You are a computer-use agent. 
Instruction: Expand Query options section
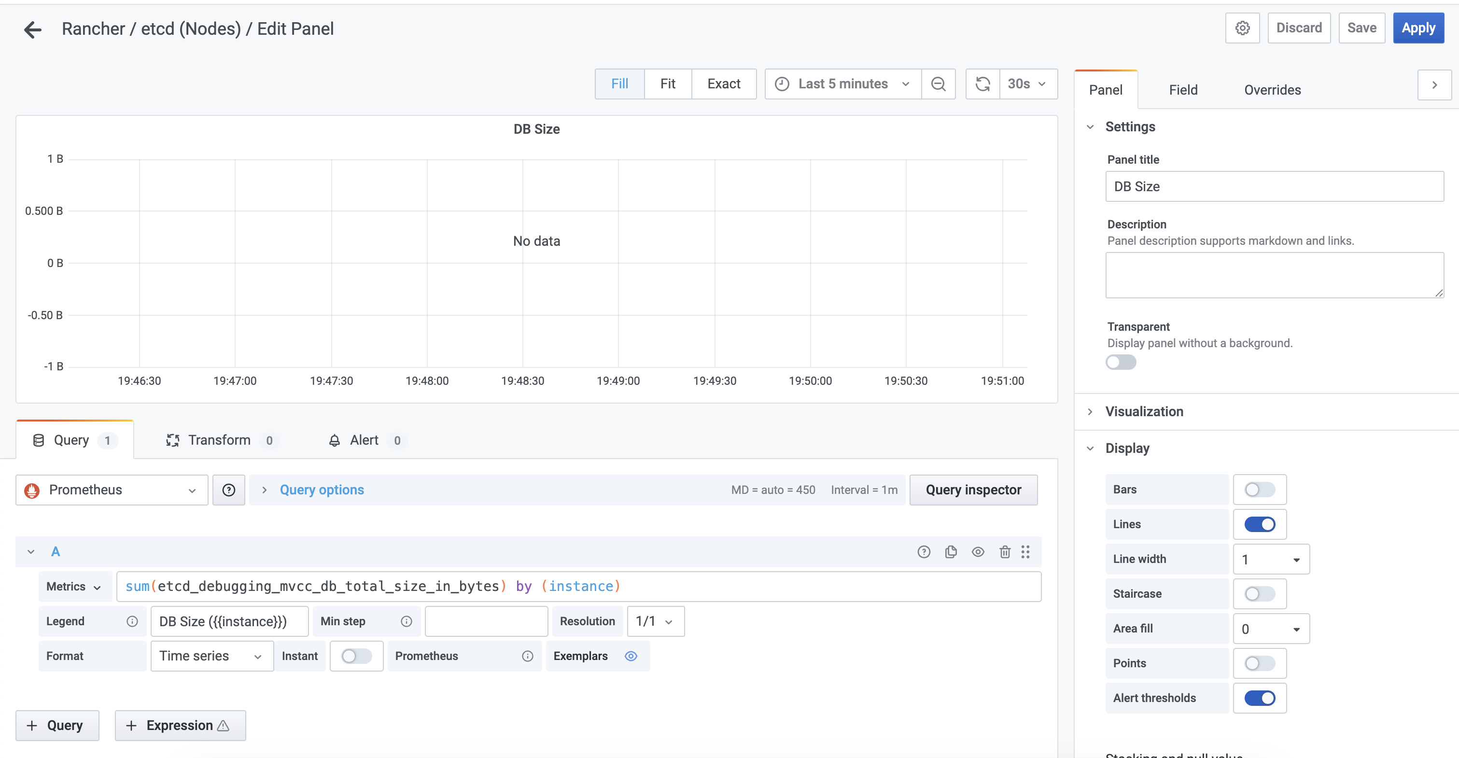click(x=321, y=490)
